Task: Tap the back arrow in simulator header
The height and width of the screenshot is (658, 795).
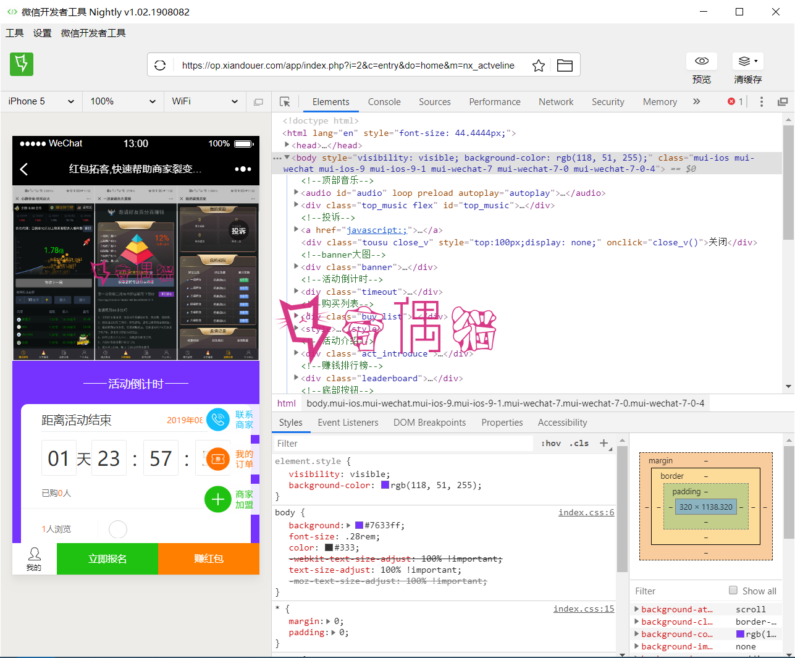Action: click(24, 169)
